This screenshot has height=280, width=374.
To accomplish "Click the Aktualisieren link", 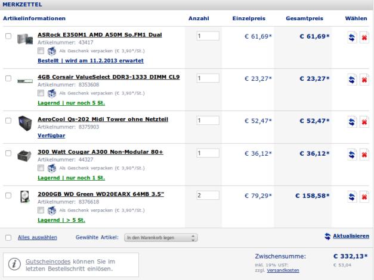I will coord(354,236).
